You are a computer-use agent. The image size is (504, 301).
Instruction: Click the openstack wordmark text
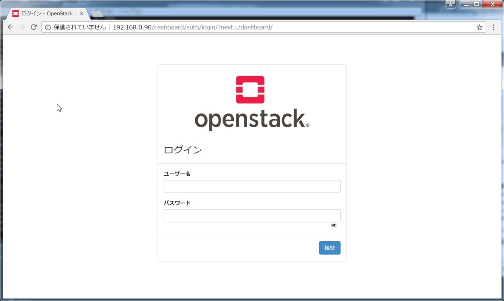pyautogui.click(x=252, y=120)
